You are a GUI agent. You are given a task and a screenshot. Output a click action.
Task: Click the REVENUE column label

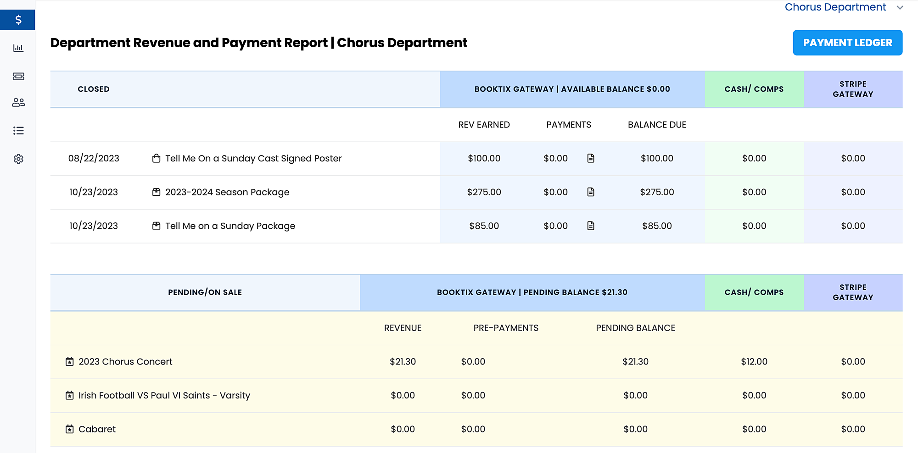(x=403, y=328)
